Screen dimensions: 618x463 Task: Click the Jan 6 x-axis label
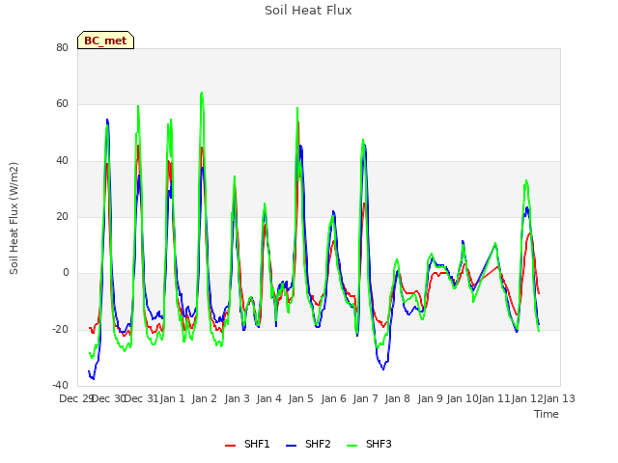tap(334, 398)
